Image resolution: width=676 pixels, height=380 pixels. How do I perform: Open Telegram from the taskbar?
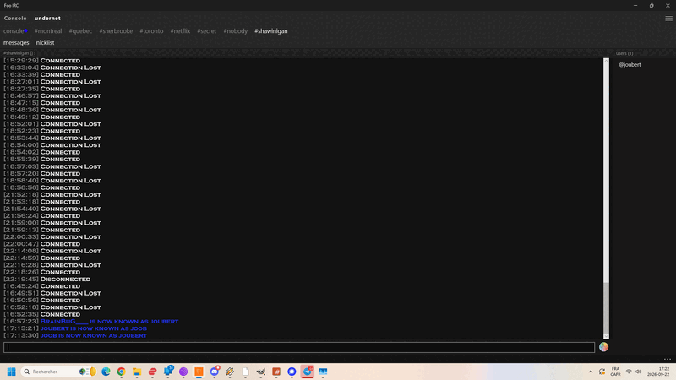click(308, 372)
